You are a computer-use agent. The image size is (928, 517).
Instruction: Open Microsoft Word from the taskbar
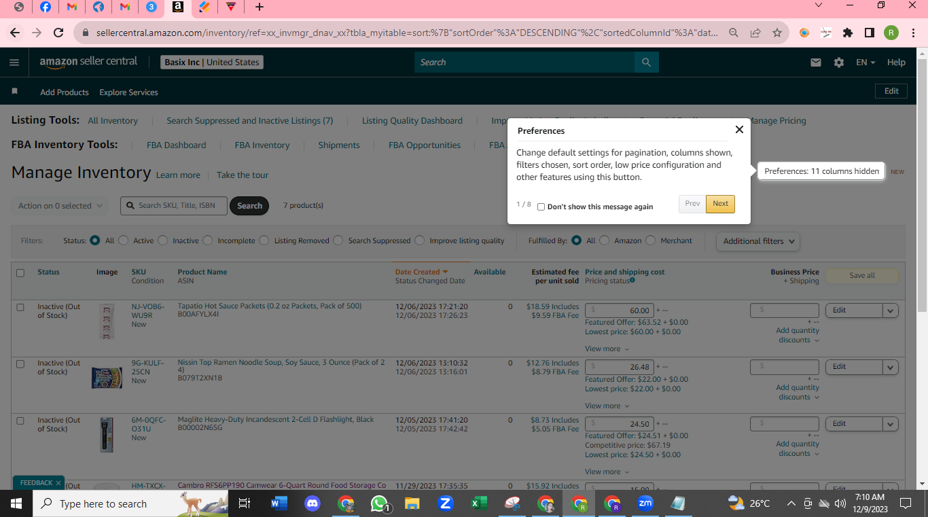tap(279, 503)
